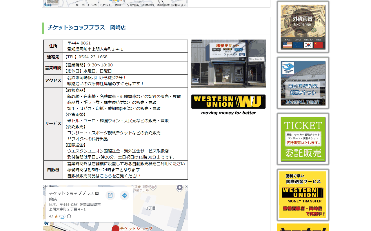Screen dimensions: 371x231
Task: Click the ヤフオクへの代行出品 line
Action: pos(88,139)
